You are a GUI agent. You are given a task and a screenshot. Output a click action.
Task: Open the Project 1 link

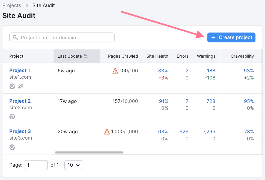click(20, 70)
